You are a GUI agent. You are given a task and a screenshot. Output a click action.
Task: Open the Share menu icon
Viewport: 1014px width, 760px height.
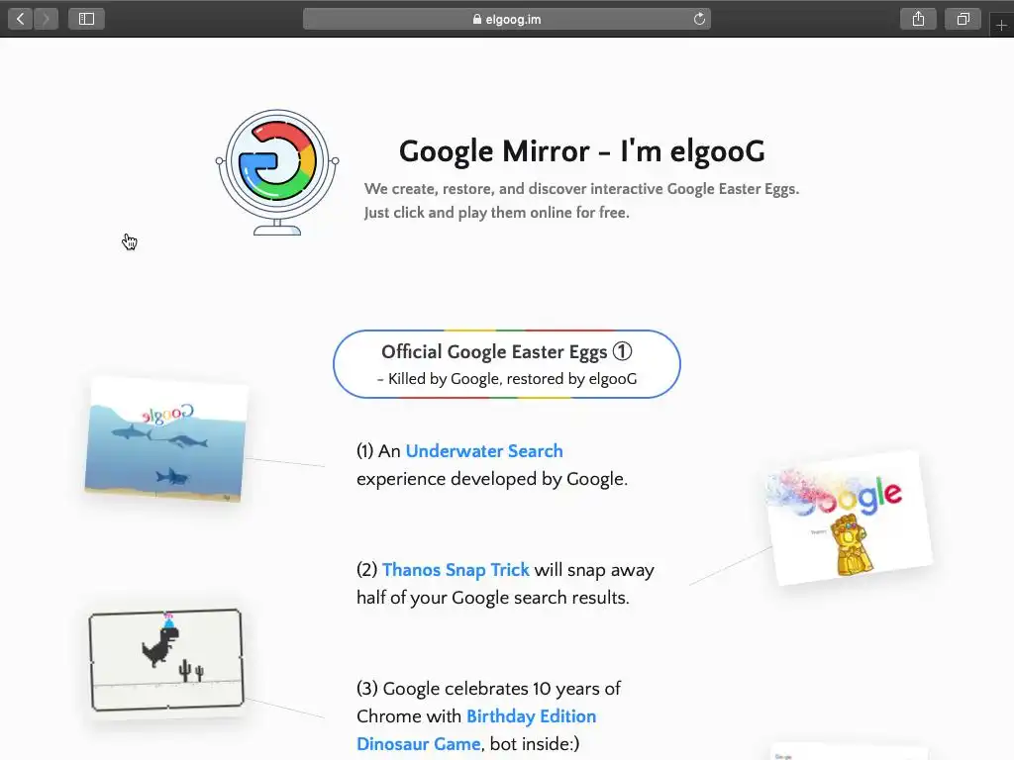coord(918,19)
